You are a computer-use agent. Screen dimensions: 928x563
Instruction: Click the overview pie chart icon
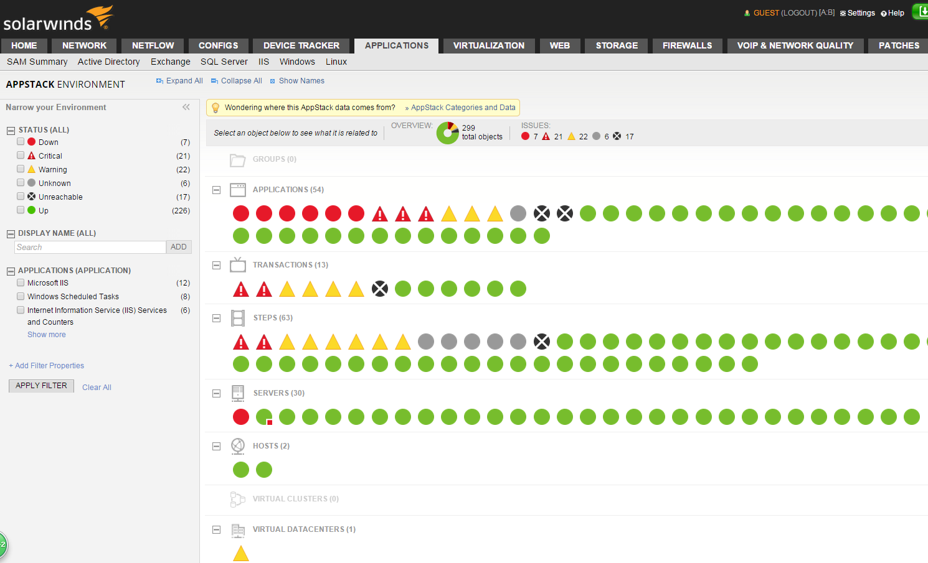[447, 133]
